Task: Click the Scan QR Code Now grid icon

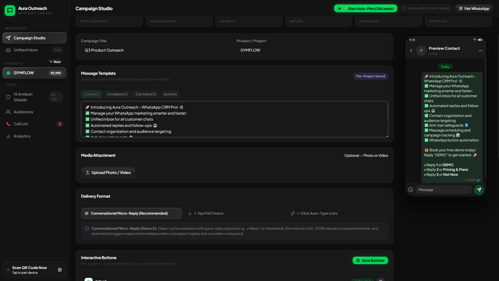Action: 60,270
